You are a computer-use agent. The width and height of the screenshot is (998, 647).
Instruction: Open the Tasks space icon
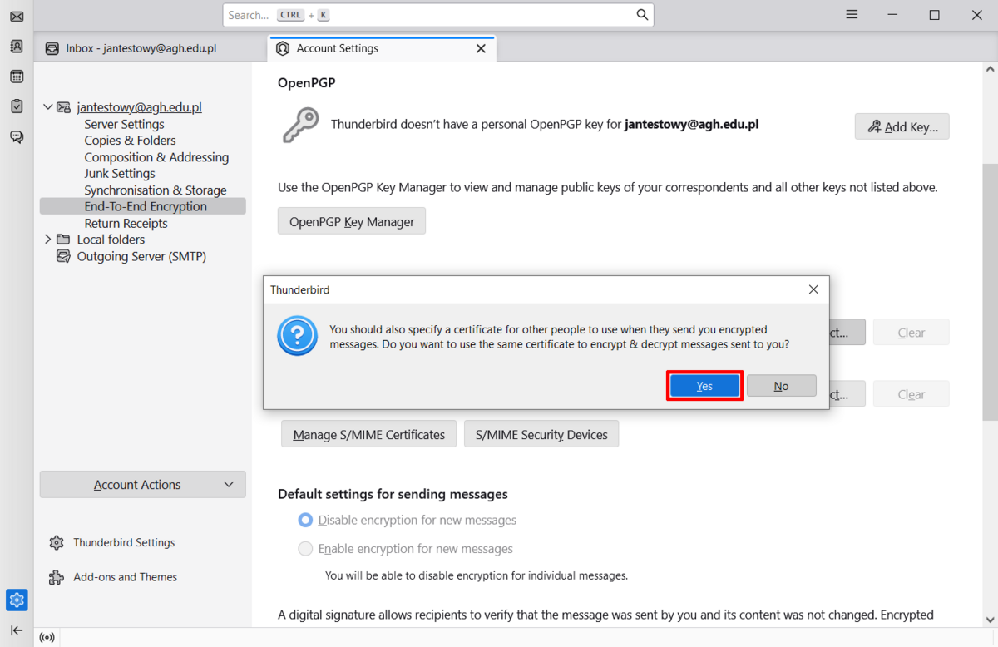tap(17, 106)
